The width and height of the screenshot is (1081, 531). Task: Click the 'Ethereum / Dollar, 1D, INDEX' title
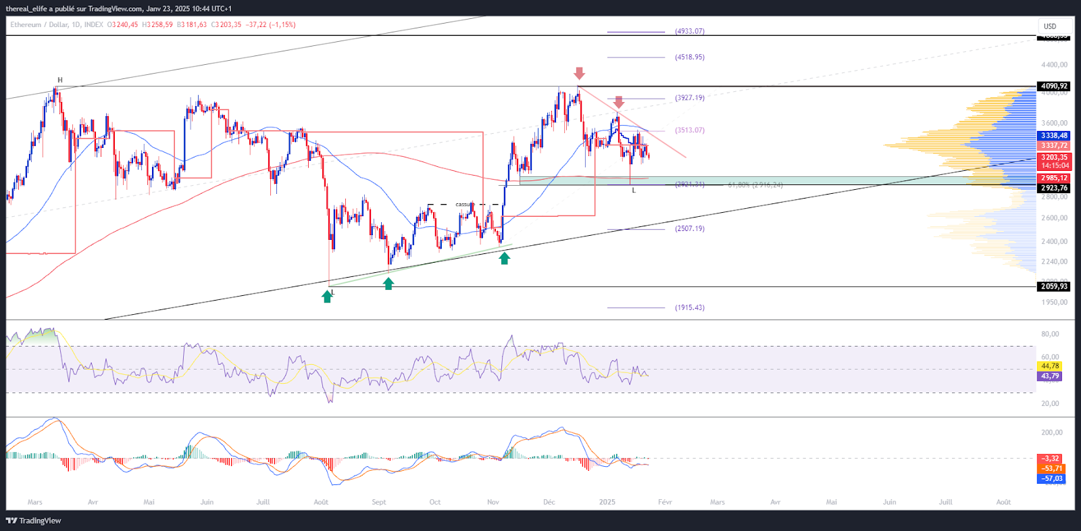(57, 24)
